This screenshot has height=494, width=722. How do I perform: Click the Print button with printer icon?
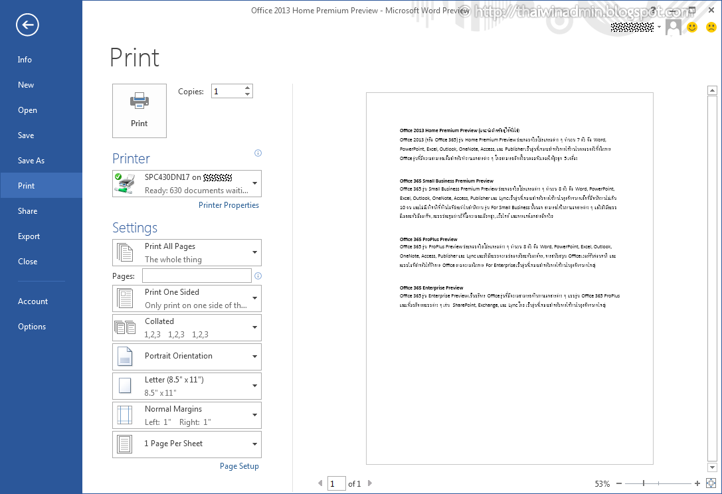pyautogui.click(x=139, y=110)
